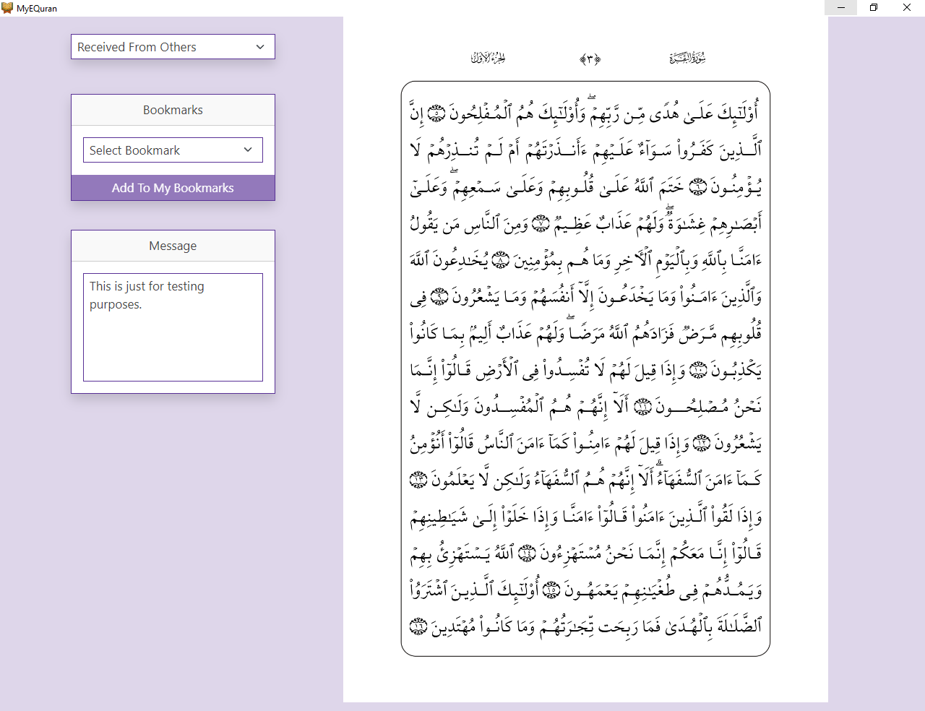Viewport: 925px width, 711px height.
Task: Click the Add To My Bookmarks button
Action: pyautogui.click(x=173, y=188)
